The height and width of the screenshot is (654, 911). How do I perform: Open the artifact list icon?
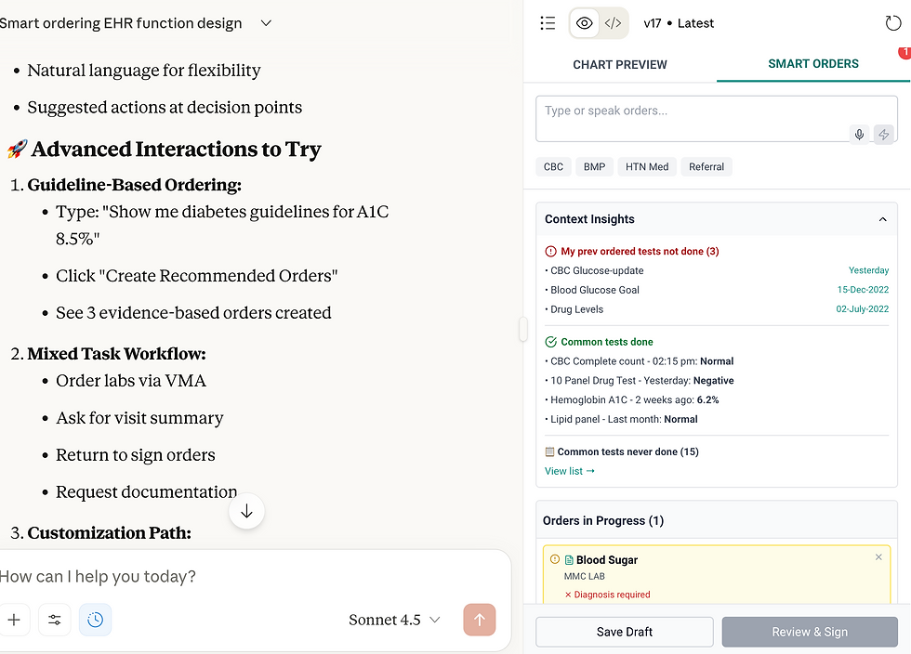point(548,23)
